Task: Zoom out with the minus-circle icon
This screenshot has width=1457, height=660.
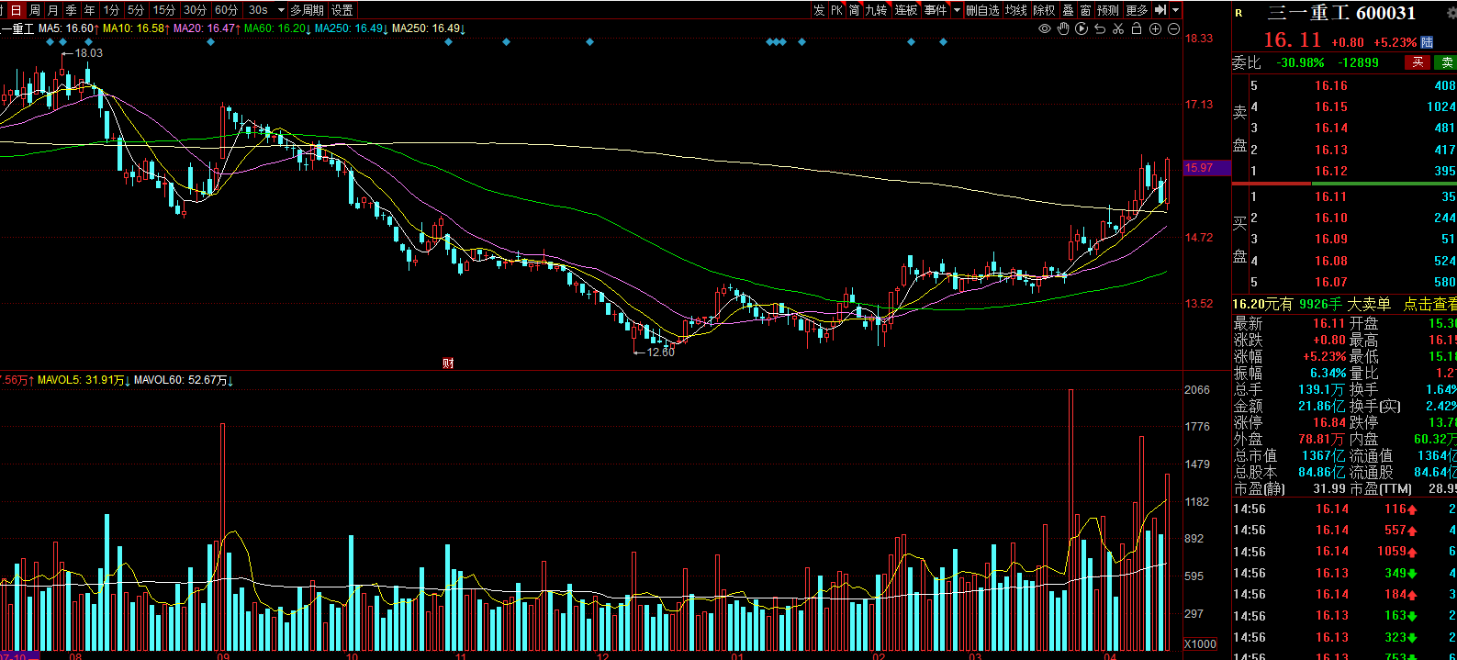Action: point(1173,28)
